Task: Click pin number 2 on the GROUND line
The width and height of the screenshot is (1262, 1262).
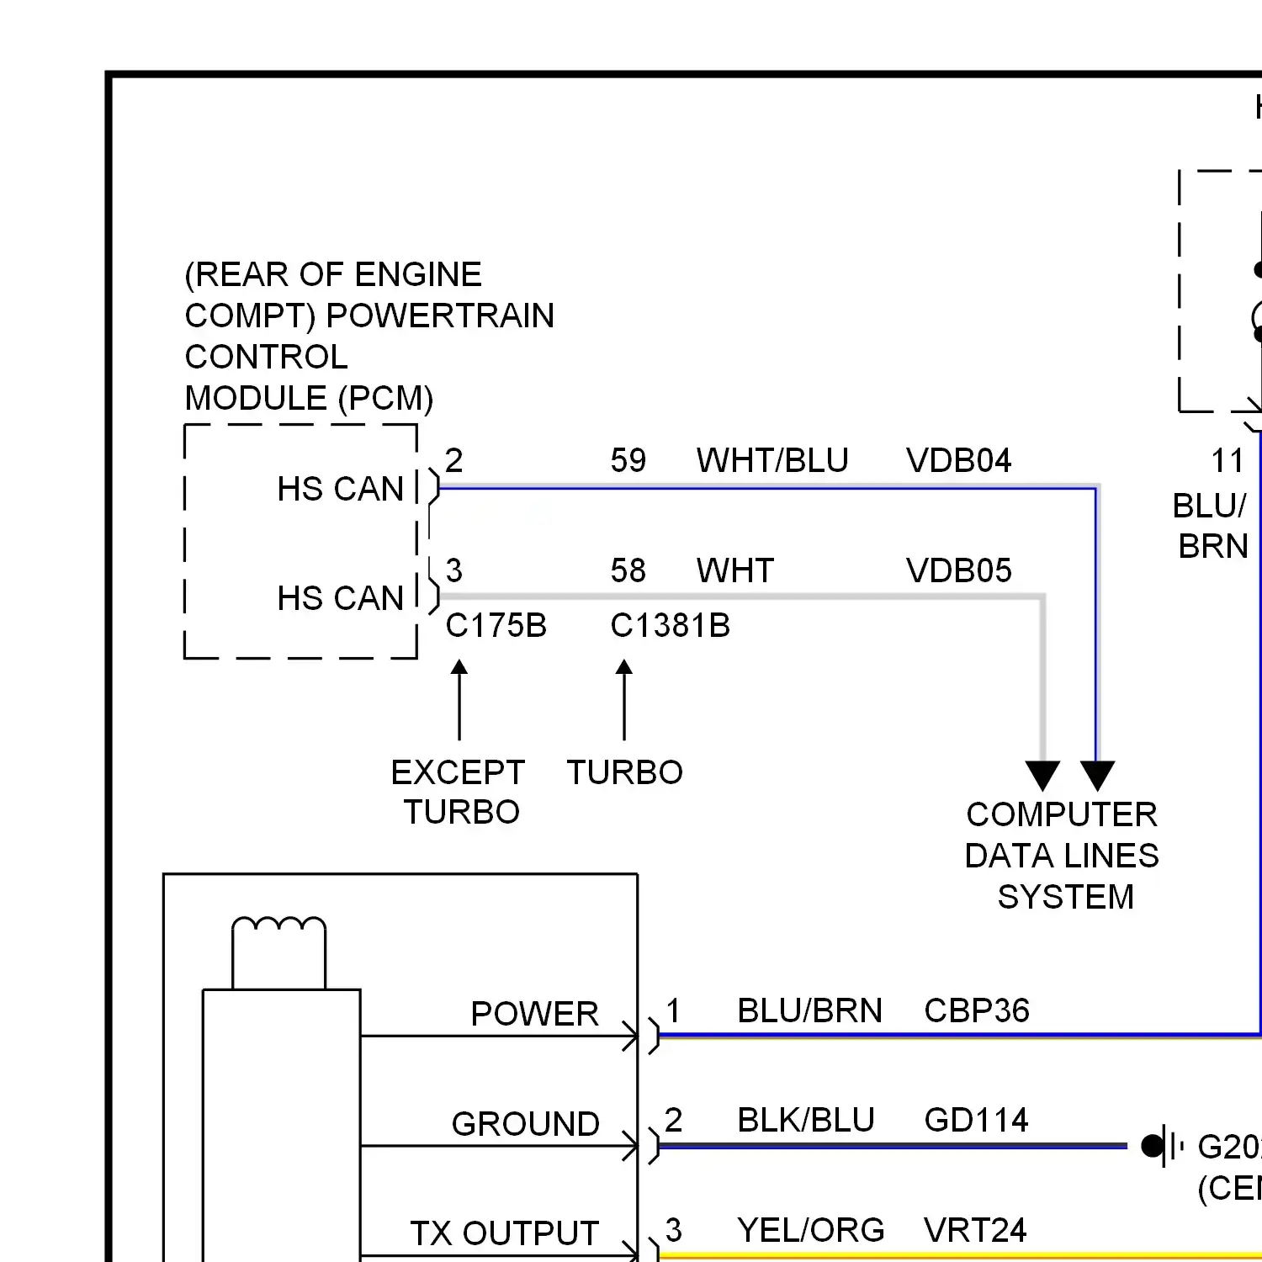Action: click(x=673, y=1120)
